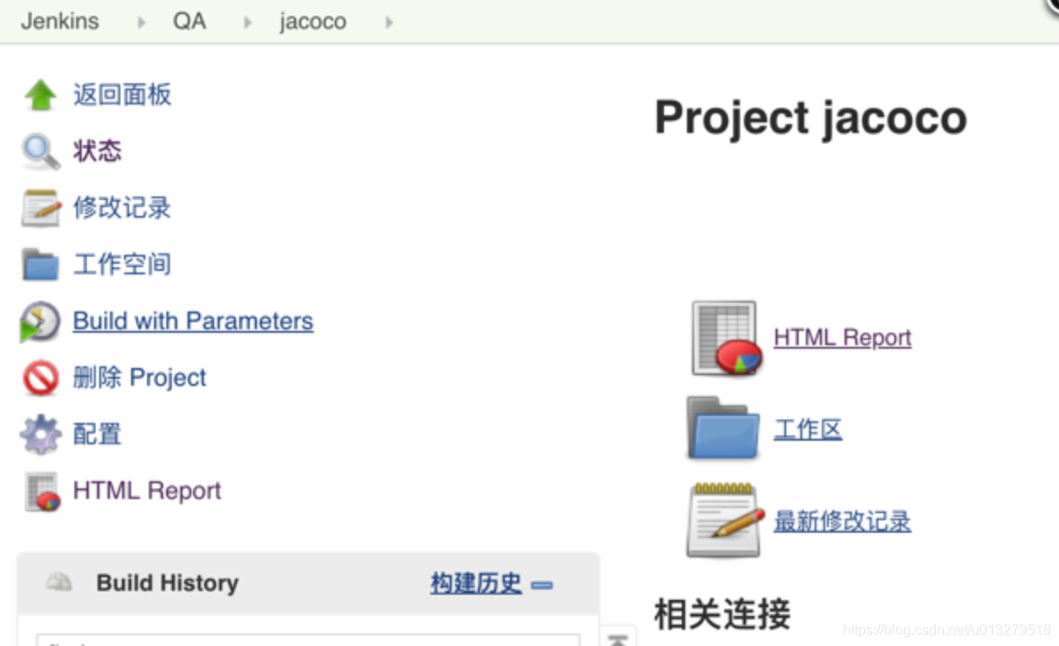Image resolution: width=1059 pixels, height=646 pixels.
Task: Click Jenkins in the breadcrumb
Action: point(60,21)
